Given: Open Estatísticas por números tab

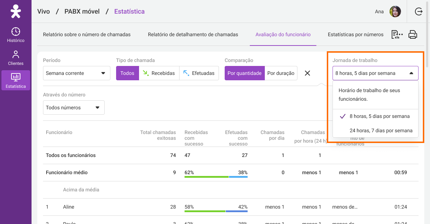Looking at the screenshot, I should point(355,34).
